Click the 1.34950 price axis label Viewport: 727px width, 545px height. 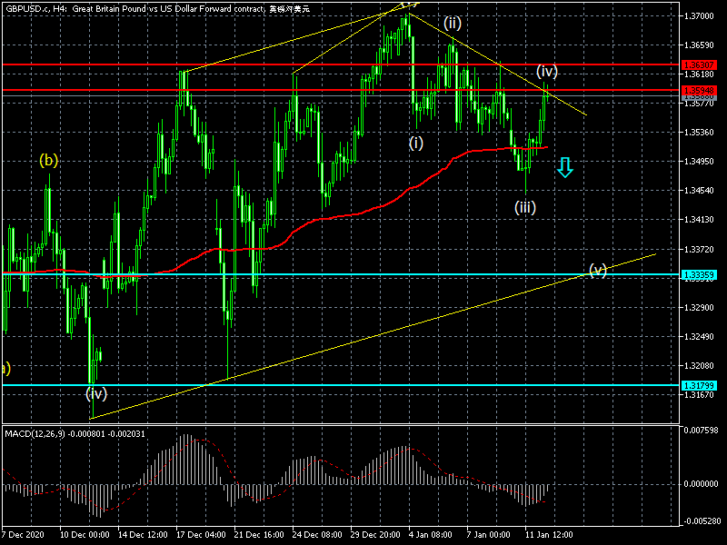coord(699,162)
